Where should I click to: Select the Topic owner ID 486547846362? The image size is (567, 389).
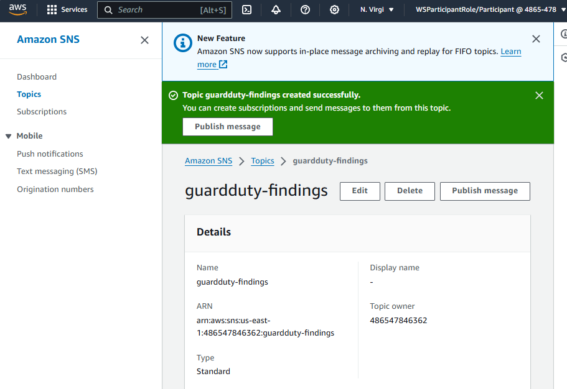point(398,321)
